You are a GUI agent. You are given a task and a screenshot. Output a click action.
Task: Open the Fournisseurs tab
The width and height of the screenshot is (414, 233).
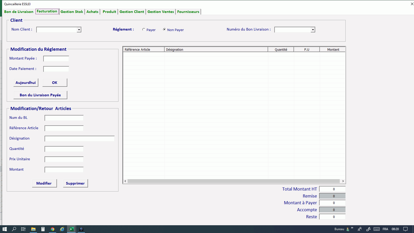pyautogui.click(x=188, y=12)
